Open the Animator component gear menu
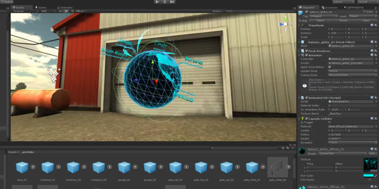Screen dimensions: 379x189 tap(376, 55)
